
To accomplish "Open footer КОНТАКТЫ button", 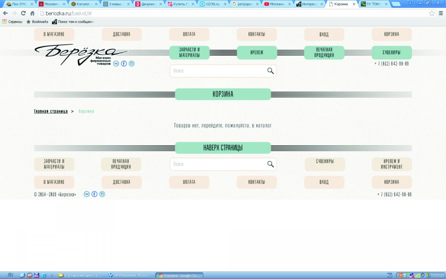I will click(257, 182).
